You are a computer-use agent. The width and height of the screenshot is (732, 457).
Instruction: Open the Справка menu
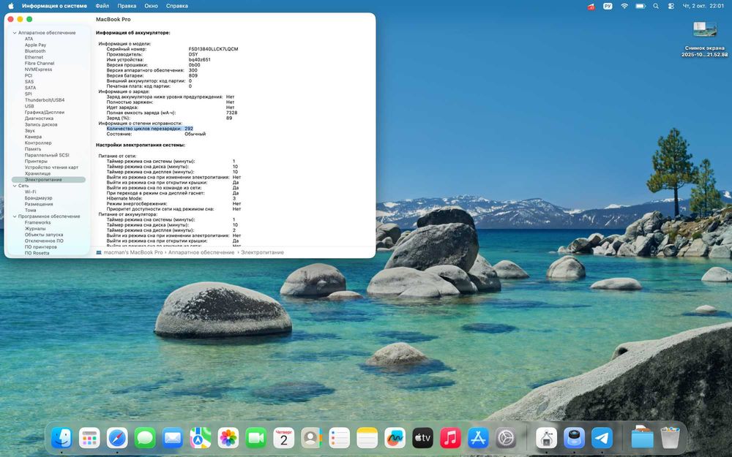pyautogui.click(x=176, y=6)
